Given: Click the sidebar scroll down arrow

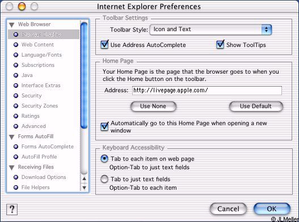Looking at the screenshot, I should pos(84,187).
